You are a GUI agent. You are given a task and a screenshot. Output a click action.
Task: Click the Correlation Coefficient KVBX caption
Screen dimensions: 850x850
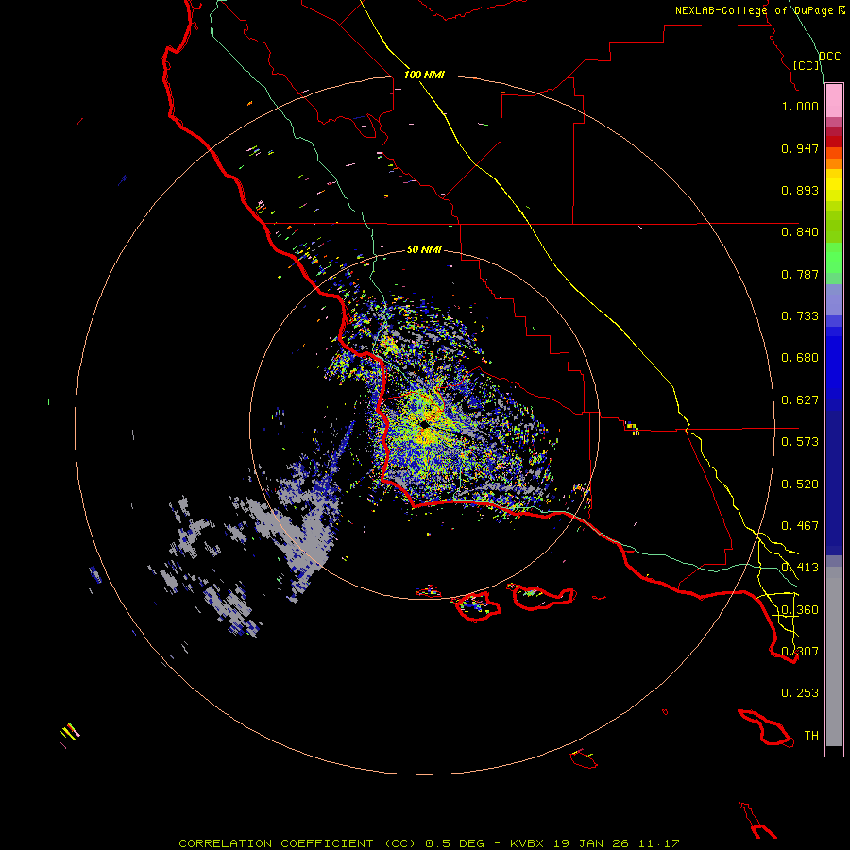pyautogui.click(x=429, y=843)
